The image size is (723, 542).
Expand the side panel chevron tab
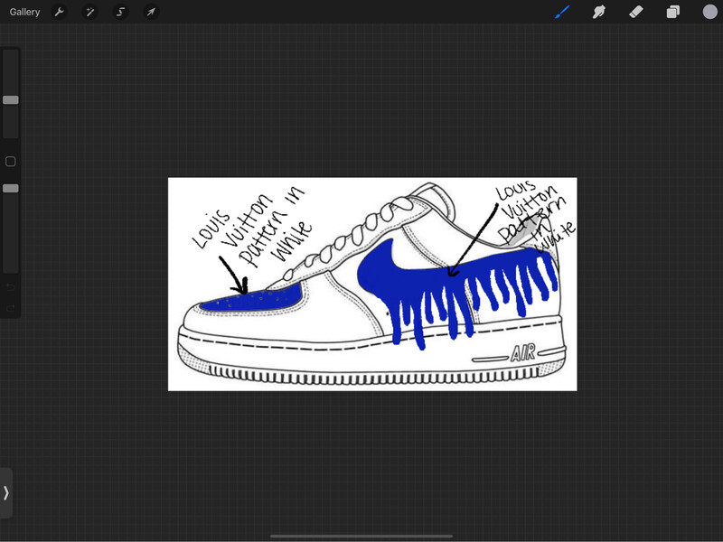[x=6, y=492]
